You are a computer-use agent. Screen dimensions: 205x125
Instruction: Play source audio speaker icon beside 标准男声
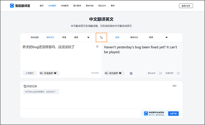[x=42, y=73]
